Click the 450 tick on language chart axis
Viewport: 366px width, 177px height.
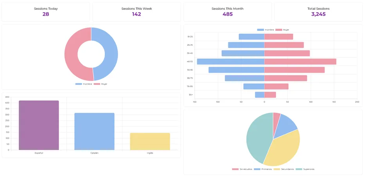pyautogui.click(x=7, y=97)
